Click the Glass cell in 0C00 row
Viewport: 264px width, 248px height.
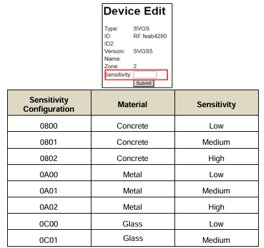click(133, 221)
